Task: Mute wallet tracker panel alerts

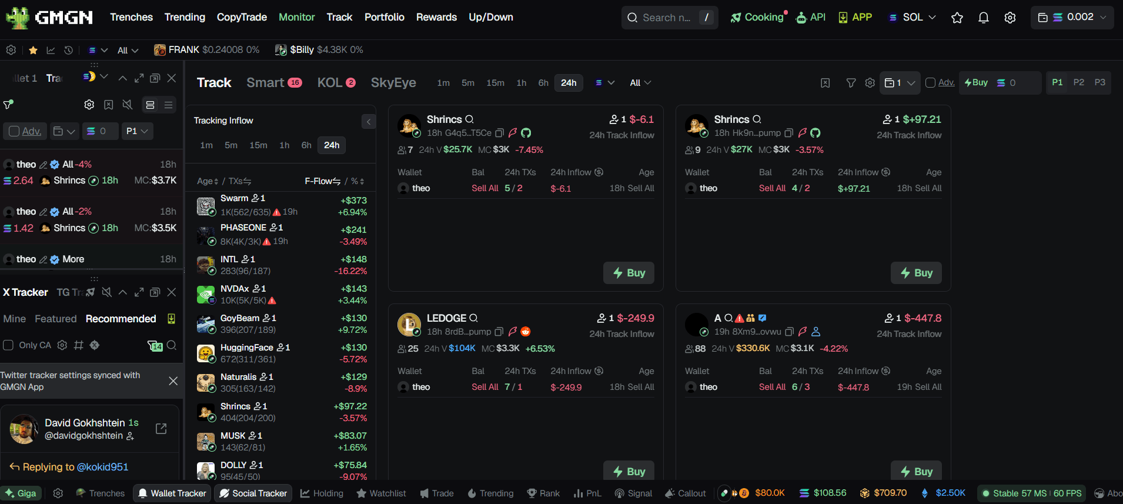Action: pos(127,105)
